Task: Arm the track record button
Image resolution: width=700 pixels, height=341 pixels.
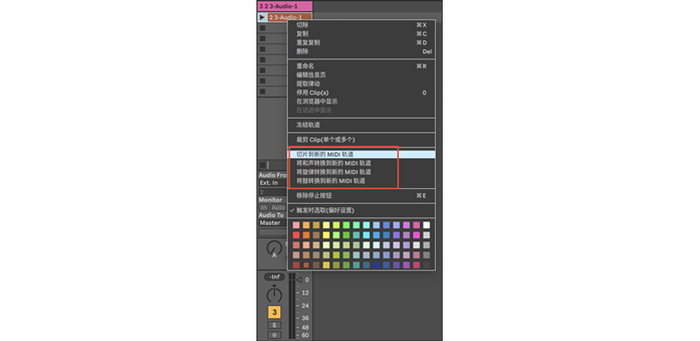Action: pos(274,335)
